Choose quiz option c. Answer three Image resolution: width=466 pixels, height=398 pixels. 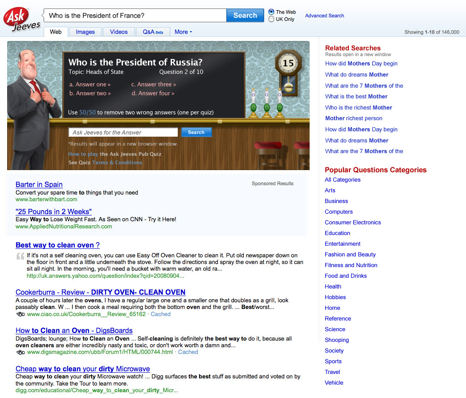coord(153,84)
